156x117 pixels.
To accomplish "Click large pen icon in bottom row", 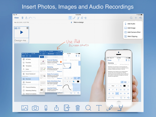I will pyautogui.click(x=110, y=108).
